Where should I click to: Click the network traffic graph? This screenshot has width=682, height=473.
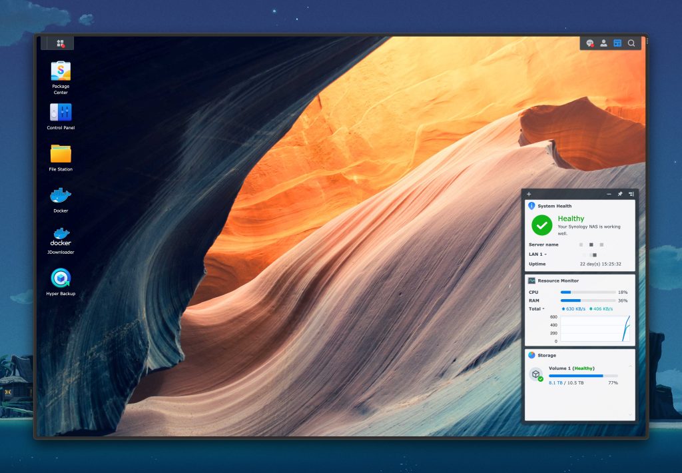[x=595, y=328]
